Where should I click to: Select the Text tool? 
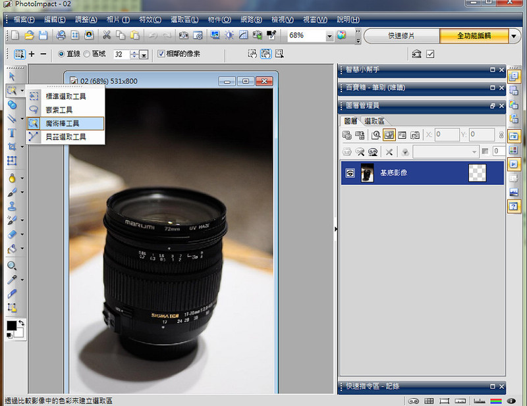coord(12,133)
